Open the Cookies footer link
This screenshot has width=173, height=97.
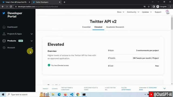55,89
